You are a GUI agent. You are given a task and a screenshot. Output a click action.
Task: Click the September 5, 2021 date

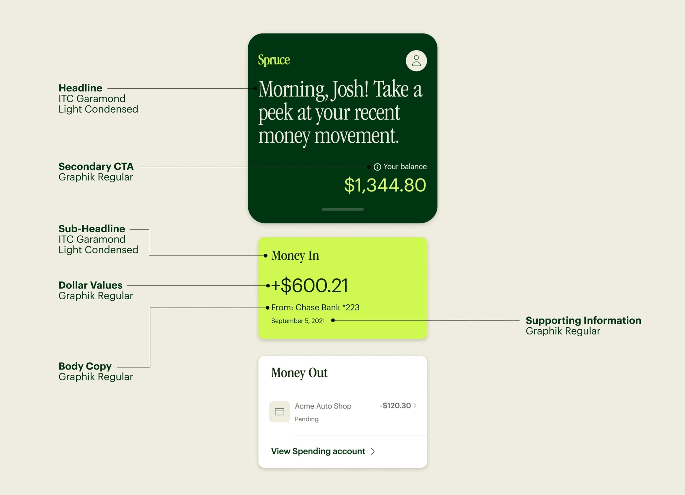298,321
